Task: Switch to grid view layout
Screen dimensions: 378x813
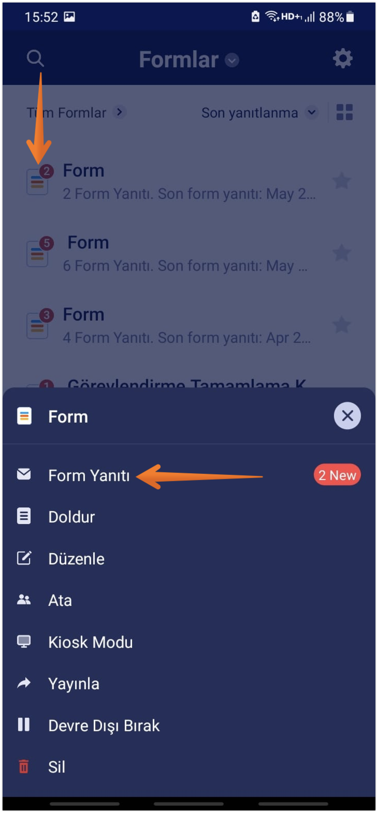Action: pyautogui.click(x=344, y=112)
